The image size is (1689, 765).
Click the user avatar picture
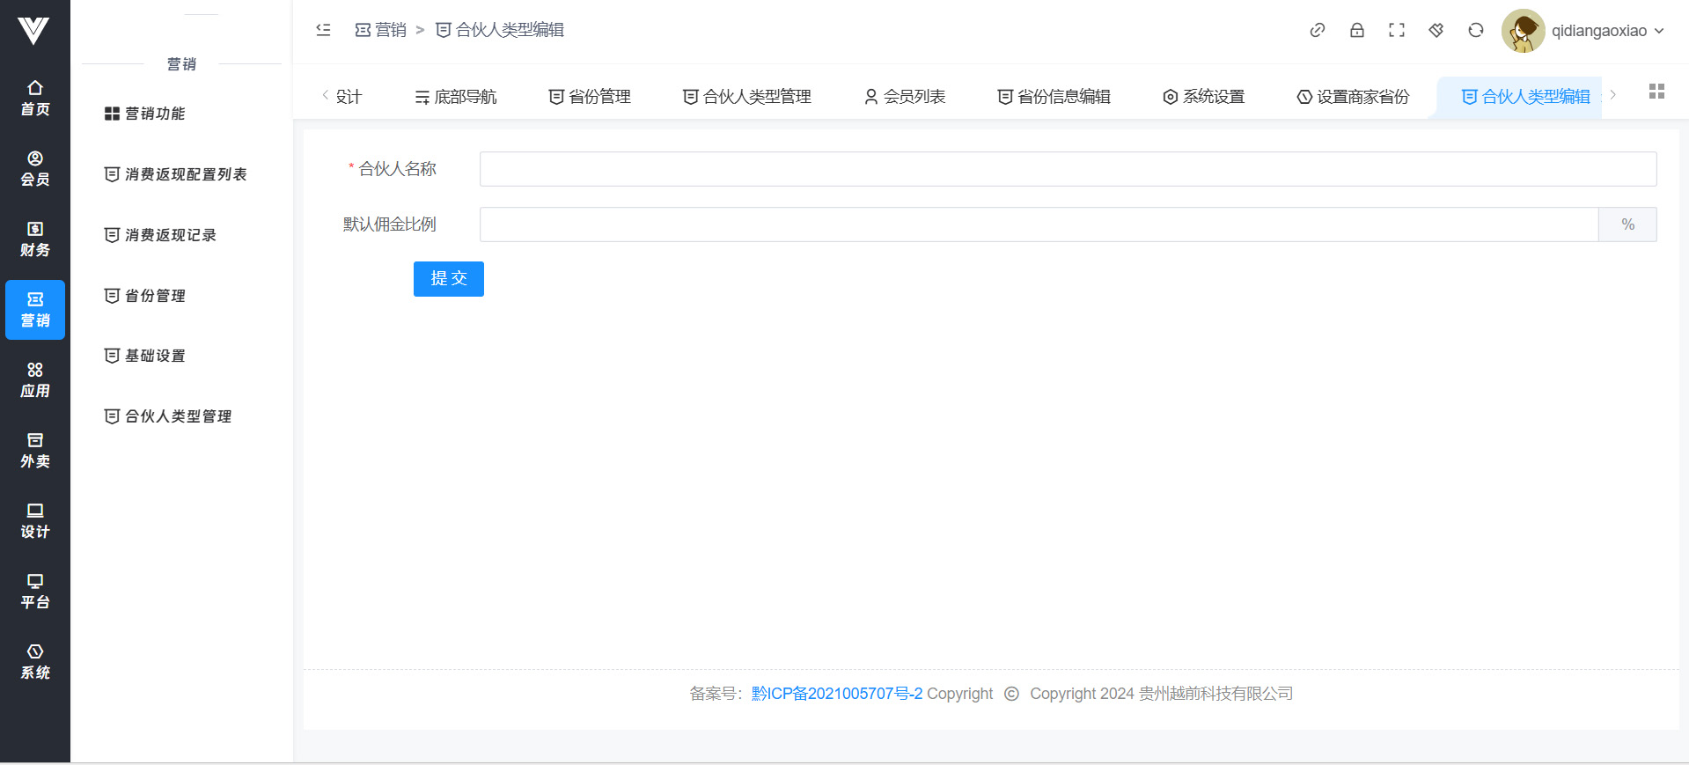[1523, 31]
